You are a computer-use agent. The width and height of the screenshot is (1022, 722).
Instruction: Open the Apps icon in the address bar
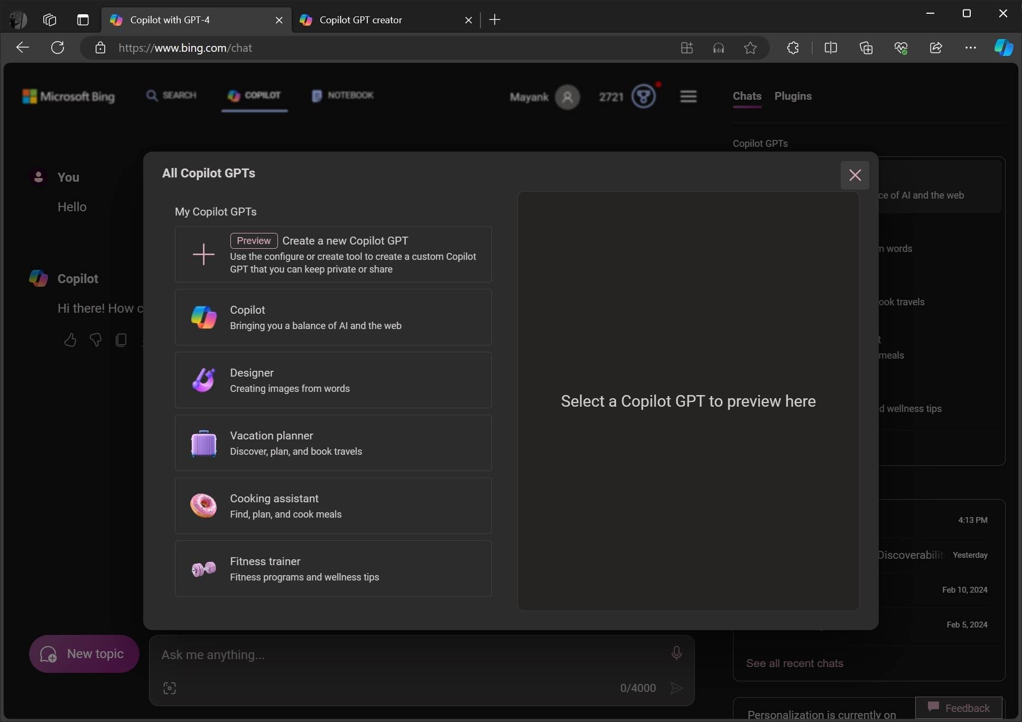point(686,48)
